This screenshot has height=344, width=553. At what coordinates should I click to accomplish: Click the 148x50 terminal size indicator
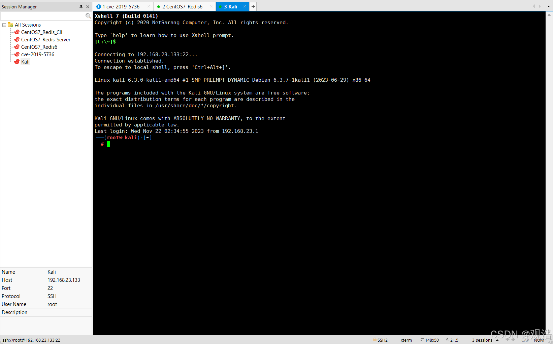432,340
